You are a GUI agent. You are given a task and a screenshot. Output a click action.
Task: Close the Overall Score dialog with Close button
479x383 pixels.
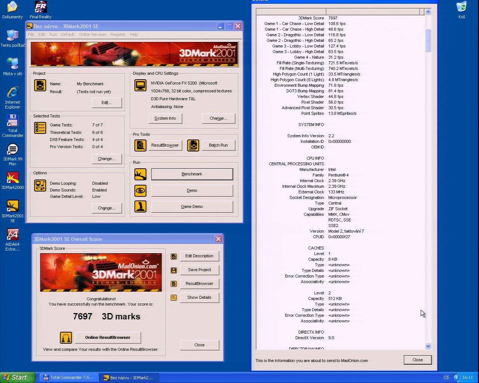pos(199,345)
